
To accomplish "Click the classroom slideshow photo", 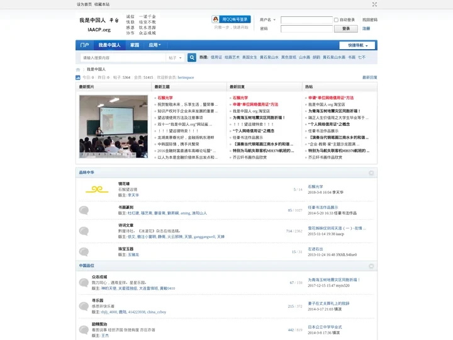I will click(x=113, y=127).
